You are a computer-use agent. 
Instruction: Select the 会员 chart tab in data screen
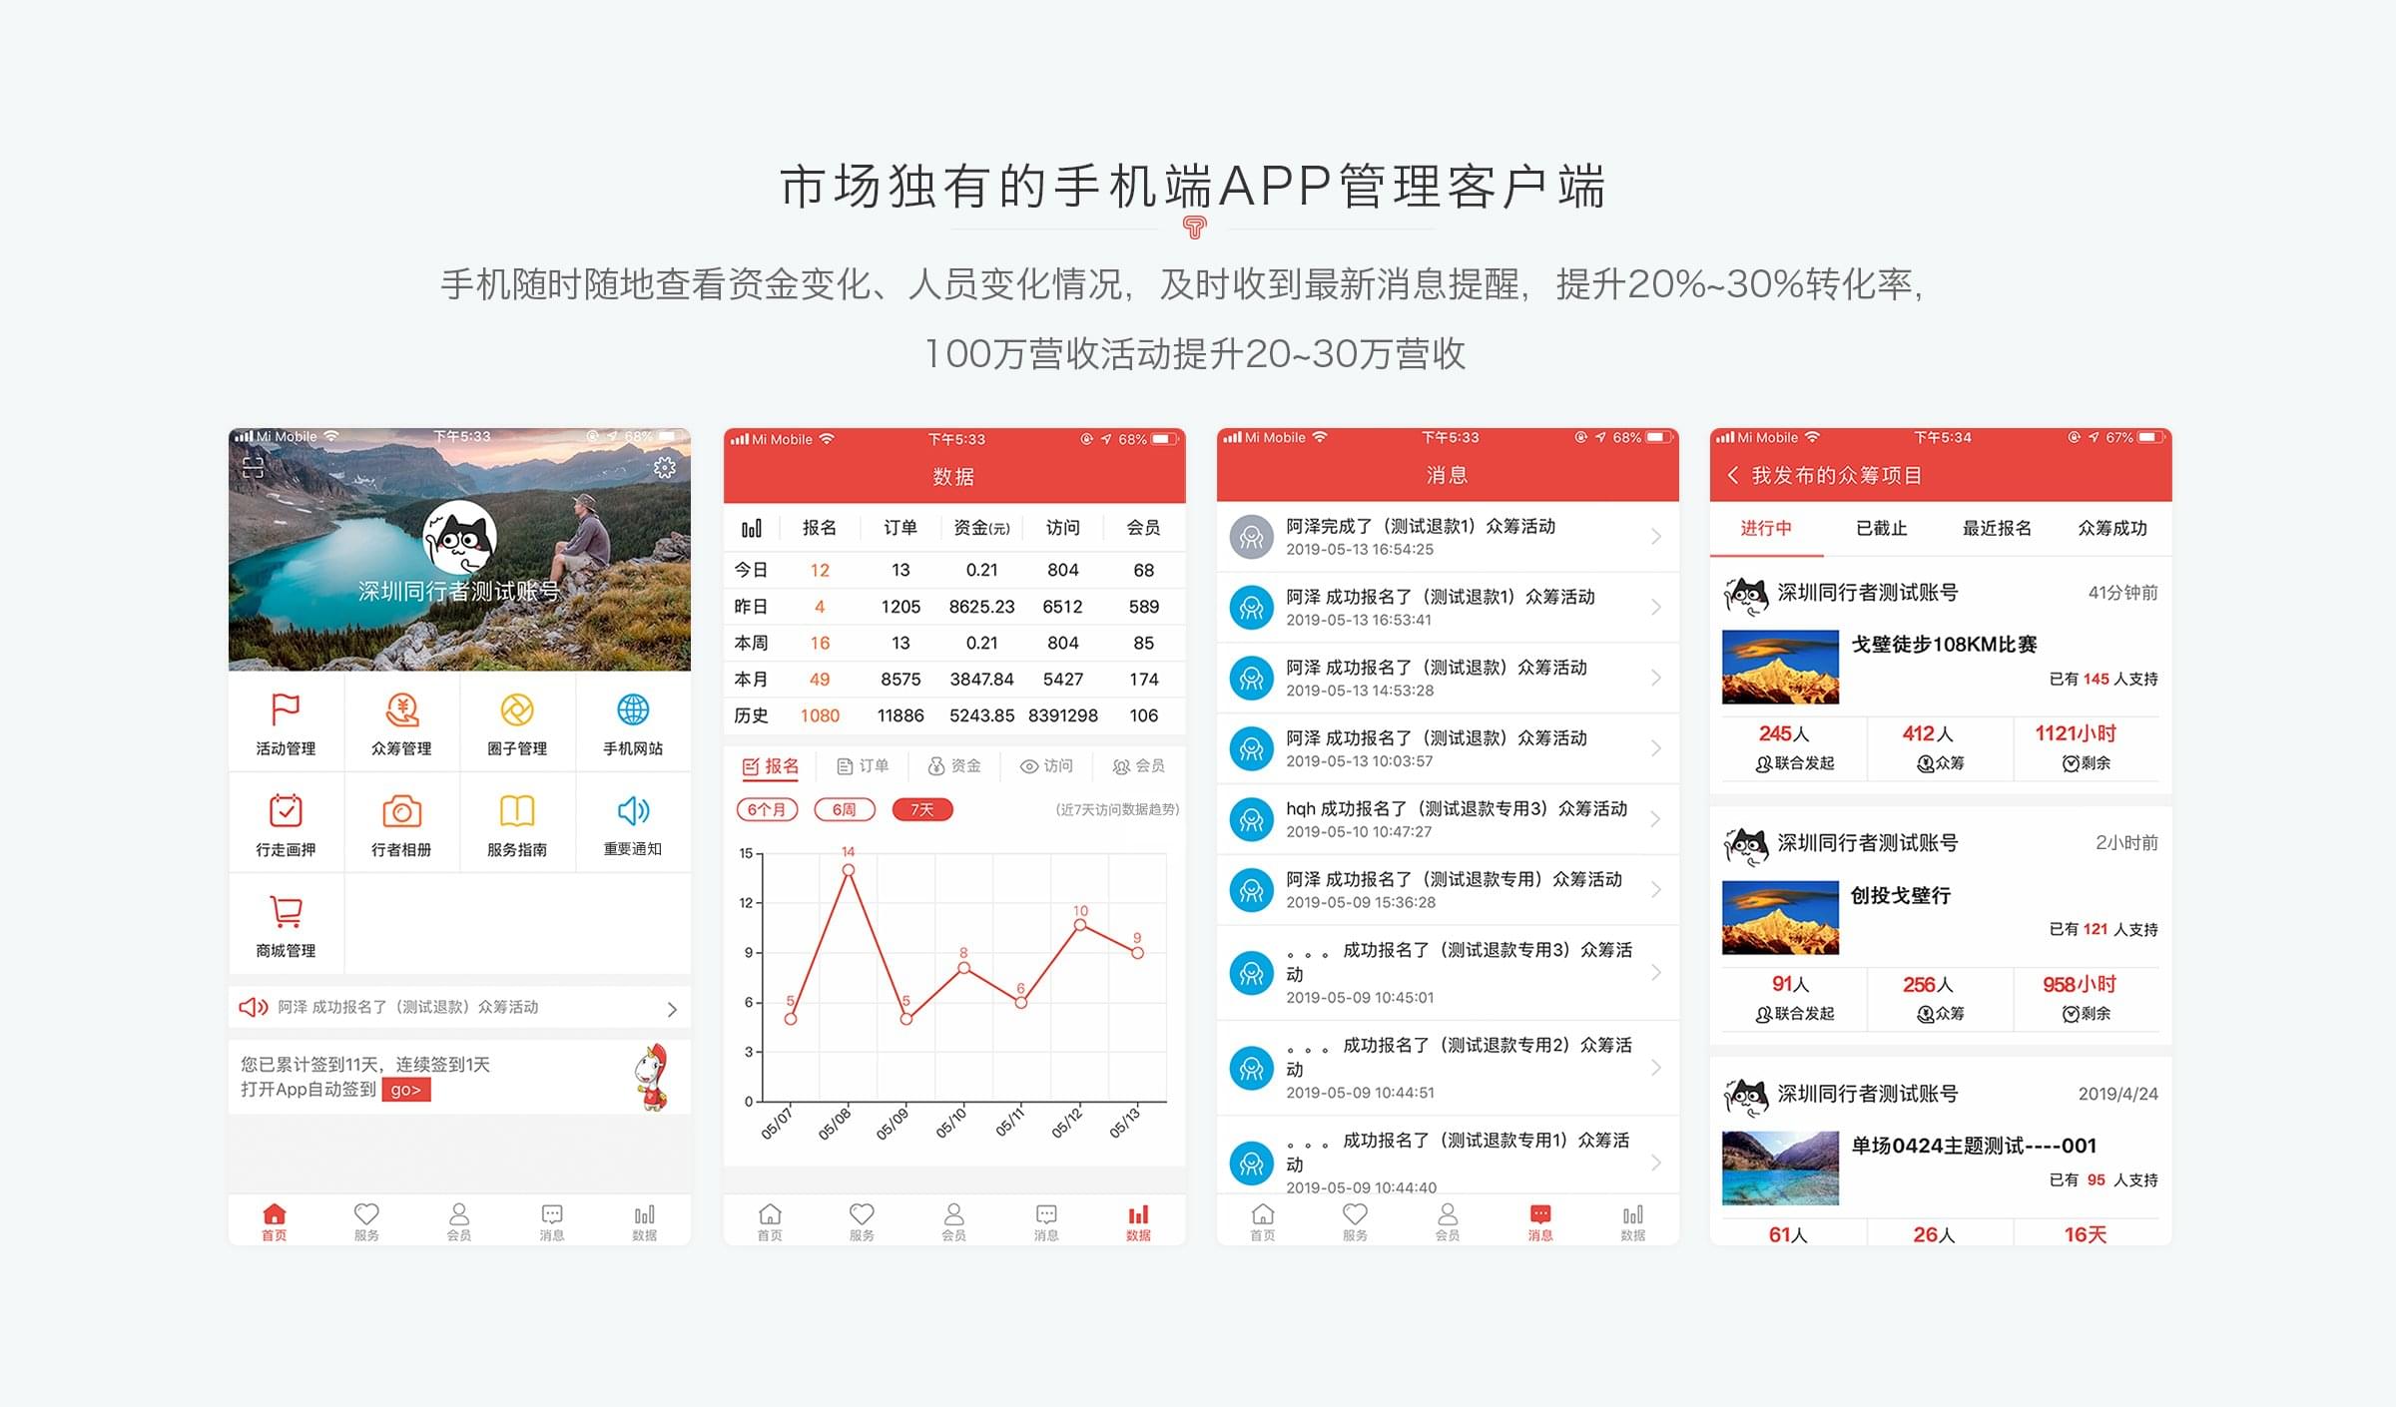pyautogui.click(x=1139, y=766)
